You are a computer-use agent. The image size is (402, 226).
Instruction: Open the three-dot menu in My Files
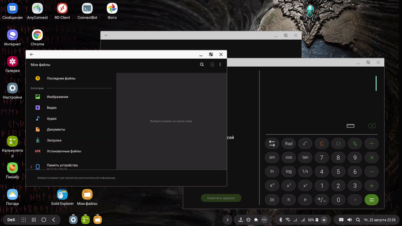click(220, 64)
